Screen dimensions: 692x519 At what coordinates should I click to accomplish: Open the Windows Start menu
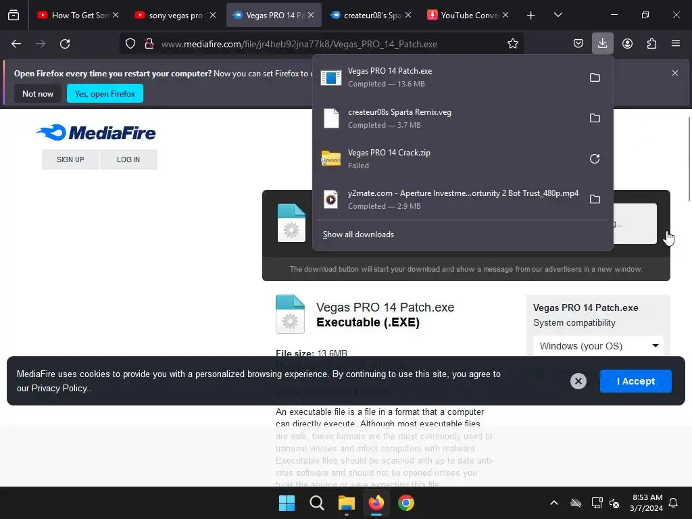(x=287, y=503)
